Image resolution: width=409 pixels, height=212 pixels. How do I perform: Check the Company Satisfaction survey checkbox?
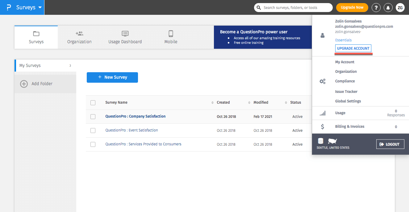coord(93,117)
